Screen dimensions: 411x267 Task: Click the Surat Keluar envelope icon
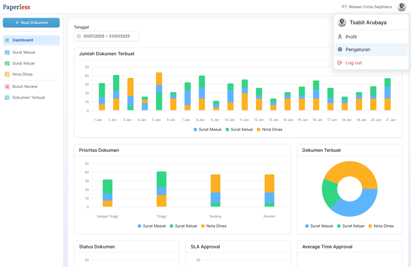click(x=7, y=63)
